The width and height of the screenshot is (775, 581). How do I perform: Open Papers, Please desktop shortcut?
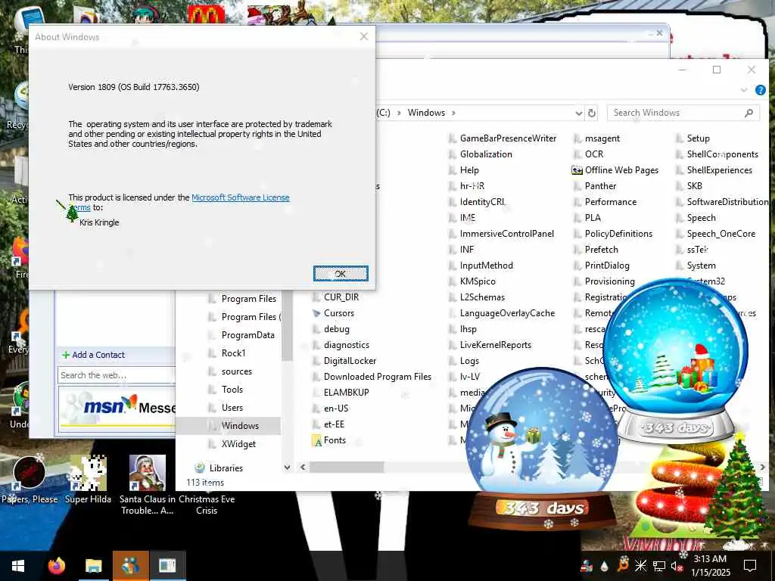[x=30, y=478]
